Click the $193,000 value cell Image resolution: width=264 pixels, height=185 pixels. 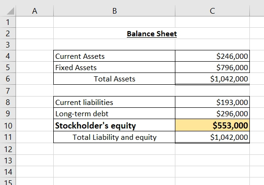click(x=212, y=102)
